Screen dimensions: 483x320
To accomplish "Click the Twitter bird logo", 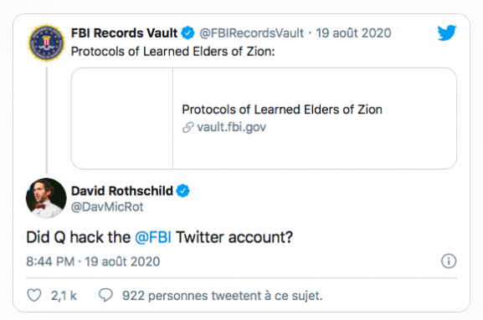I will click(447, 33).
